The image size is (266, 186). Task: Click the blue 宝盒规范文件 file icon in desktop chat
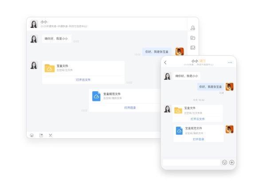[96, 96]
